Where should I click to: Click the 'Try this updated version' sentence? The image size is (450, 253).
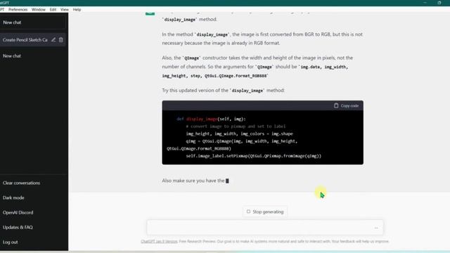[x=224, y=91]
